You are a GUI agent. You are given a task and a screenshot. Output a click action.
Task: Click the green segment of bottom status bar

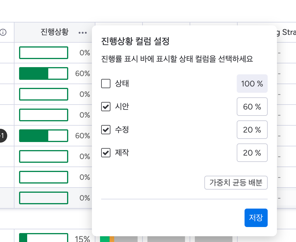point(105,239)
